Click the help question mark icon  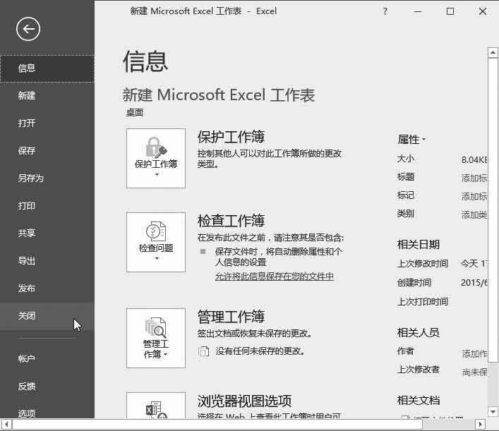point(385,11)
